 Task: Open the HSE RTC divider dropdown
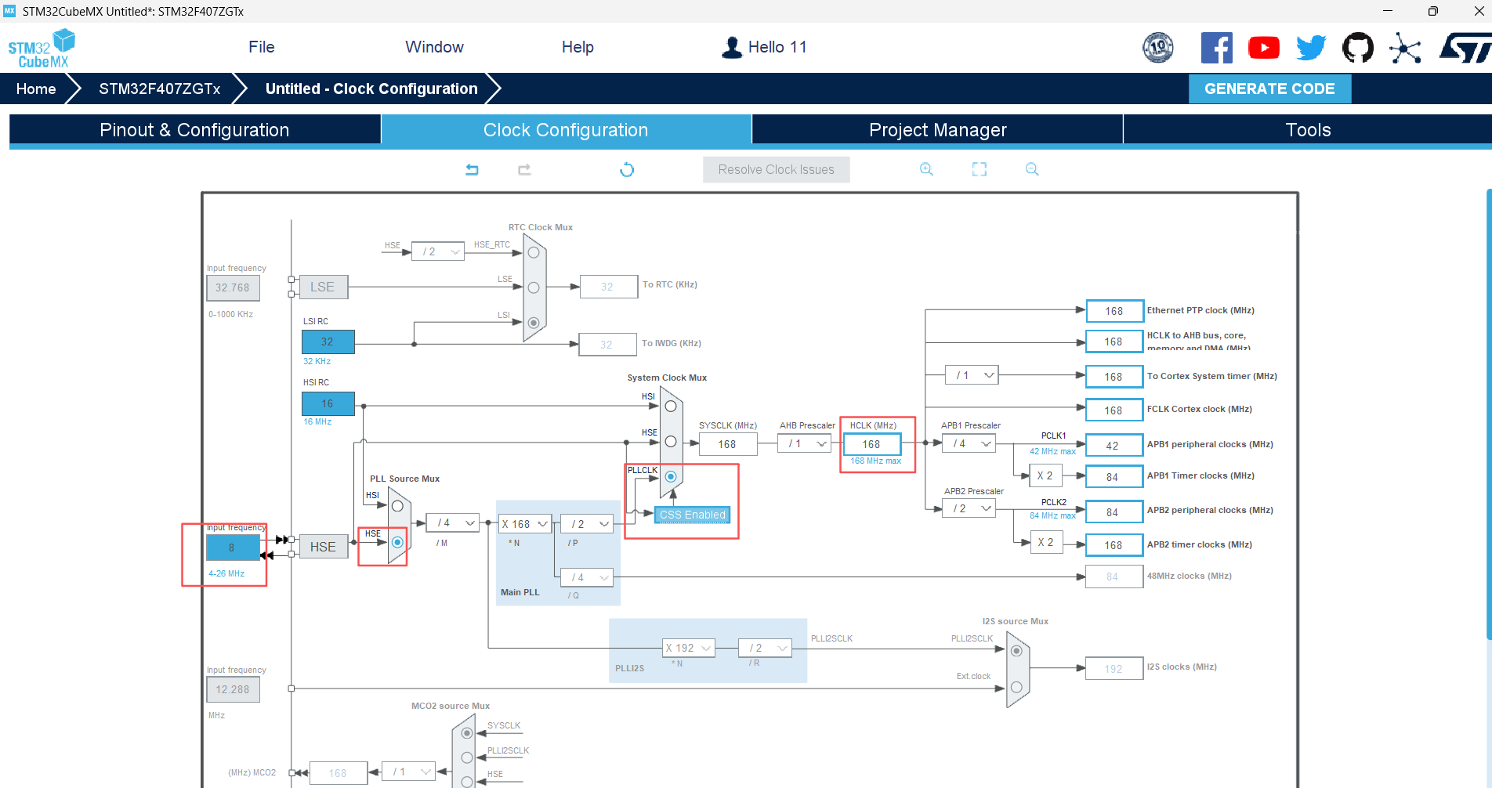pos(438,251)
